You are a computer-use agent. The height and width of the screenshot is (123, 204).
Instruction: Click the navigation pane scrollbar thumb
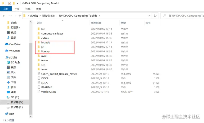coord(31,79)
